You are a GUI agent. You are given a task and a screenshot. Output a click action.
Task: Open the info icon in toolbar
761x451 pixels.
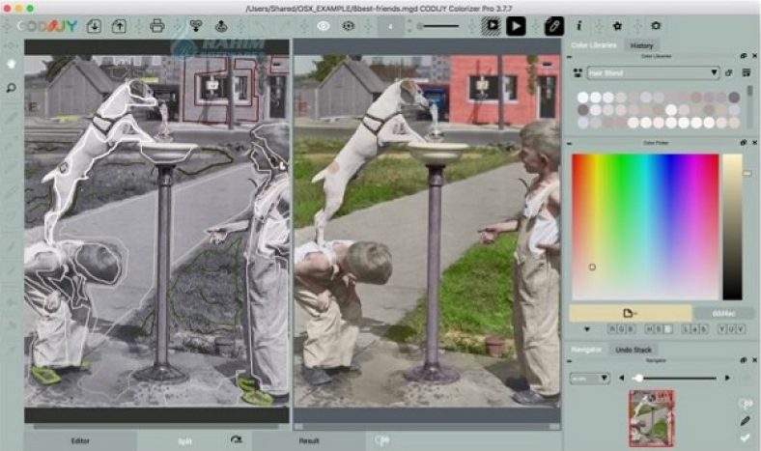point(578,26)
